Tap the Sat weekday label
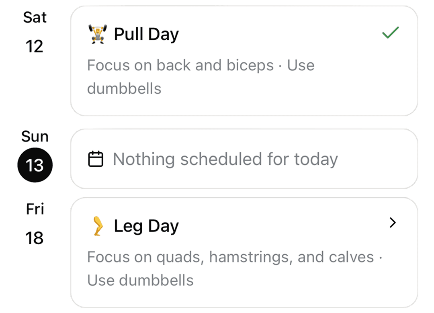 click(x=35, y=17)
